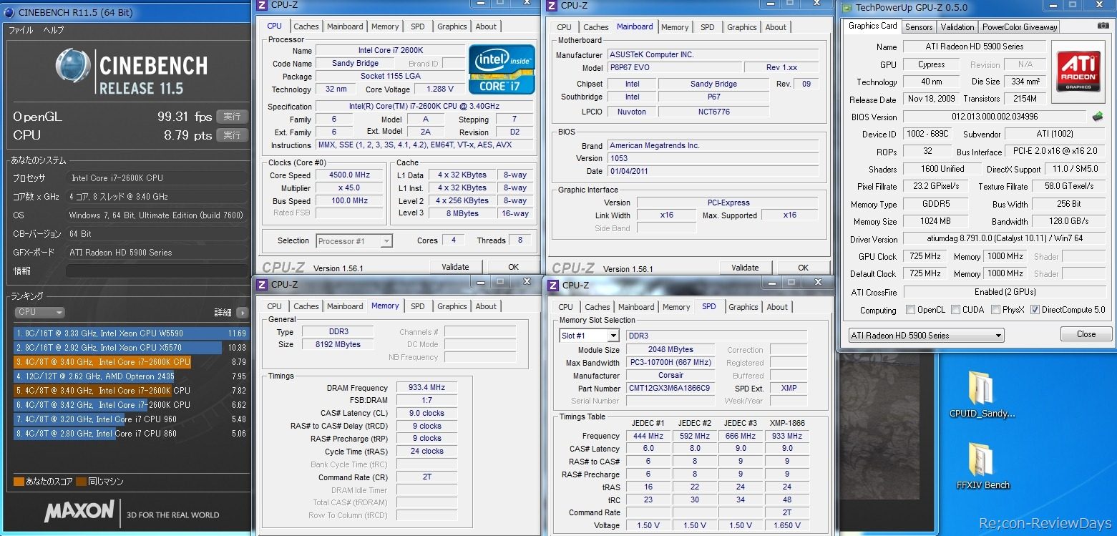The height and width of the screenshot is (536, 1117).
Task: Uncheck the DirectCompute 5.0 checkbox
Action: coord(1034,310)
